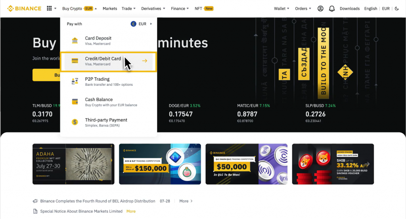Open the $150,000 AXS & SLP competition banner

(x=160, y=164)
